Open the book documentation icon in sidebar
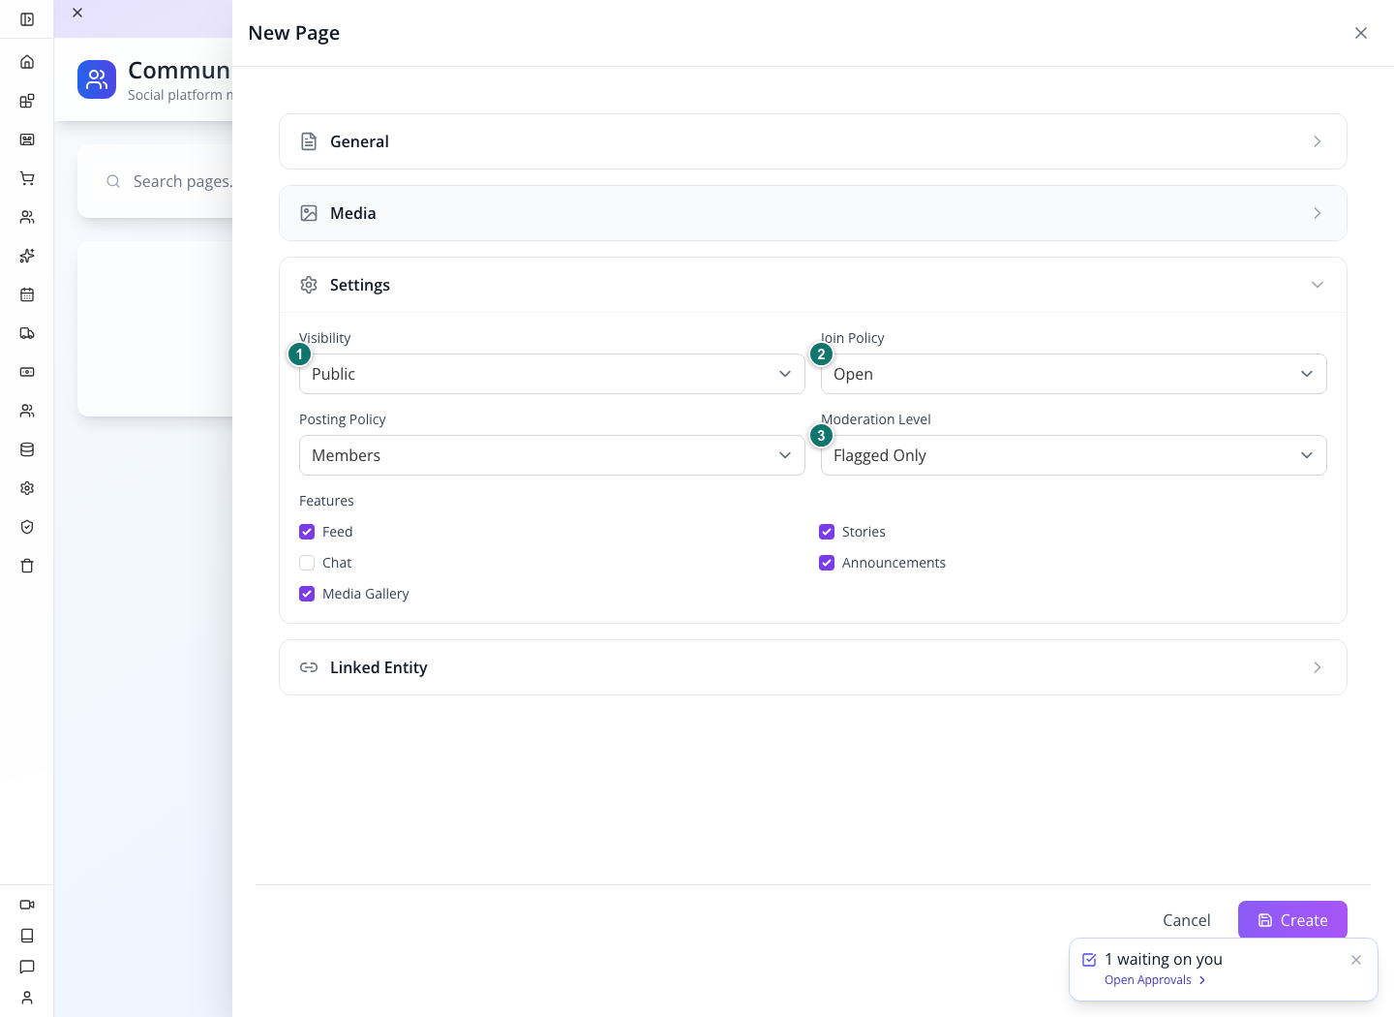 click(x=27, y=936)
